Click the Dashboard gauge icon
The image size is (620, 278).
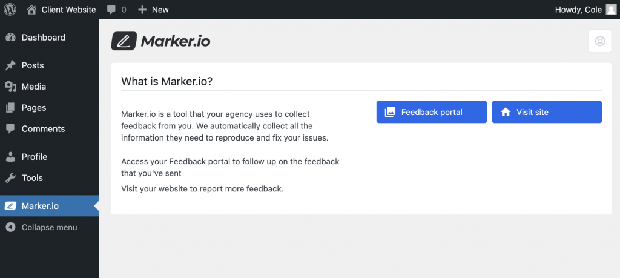11,38
